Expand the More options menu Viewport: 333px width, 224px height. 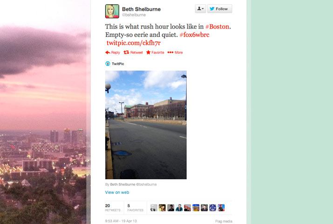175,52
